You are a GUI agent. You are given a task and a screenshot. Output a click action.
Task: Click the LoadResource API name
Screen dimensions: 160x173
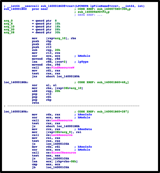[x=62, y=120]
